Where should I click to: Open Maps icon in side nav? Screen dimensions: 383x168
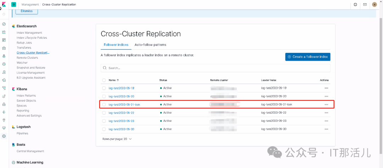click(x=4, y=56)
